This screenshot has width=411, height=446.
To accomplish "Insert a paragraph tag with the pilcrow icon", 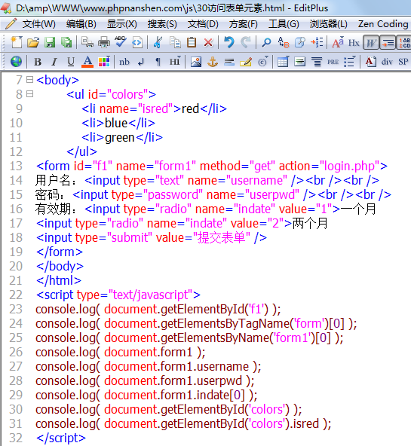I will (158, 62).
